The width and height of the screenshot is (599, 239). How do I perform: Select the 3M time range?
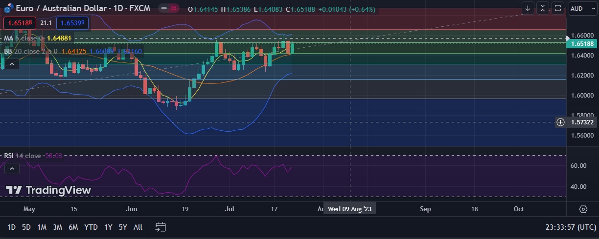coord(57,227)
